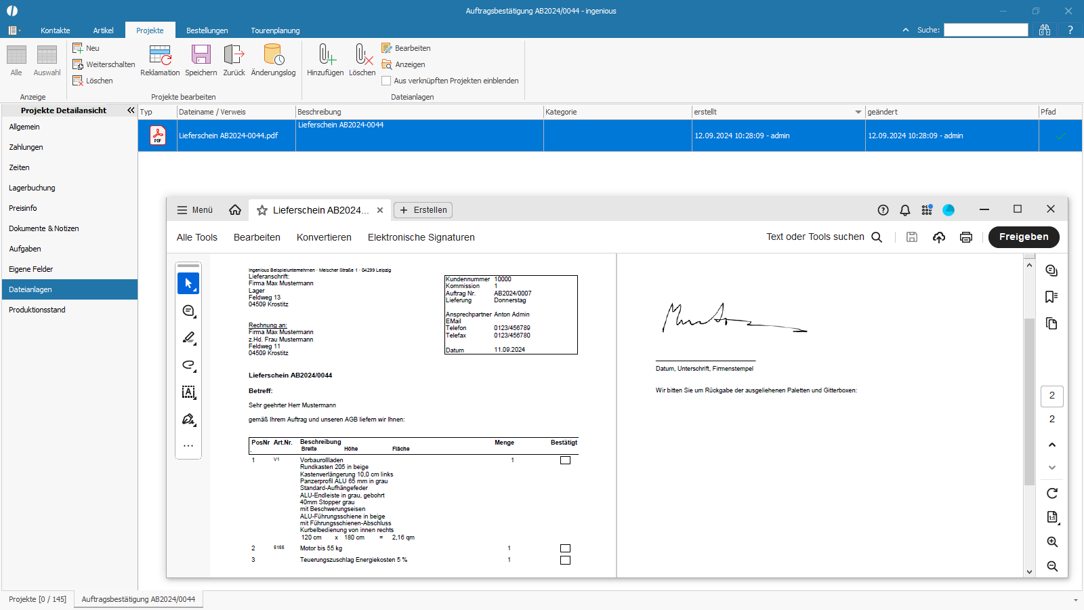Open the Acrobat account avatar
Screen dimensions: 1084x610
[948, 210]
